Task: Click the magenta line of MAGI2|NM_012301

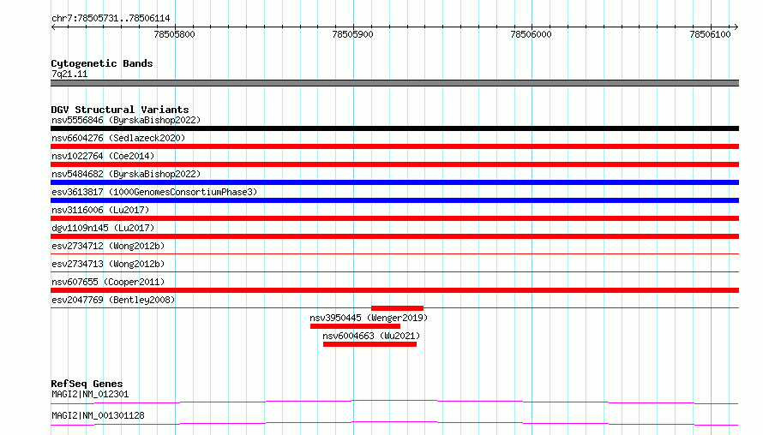Action: pos(394,402)
